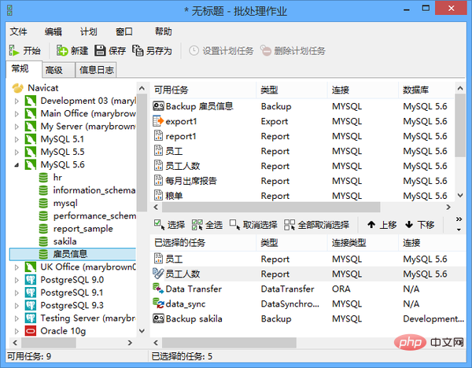Select the performance_schema database

point(94,215)
